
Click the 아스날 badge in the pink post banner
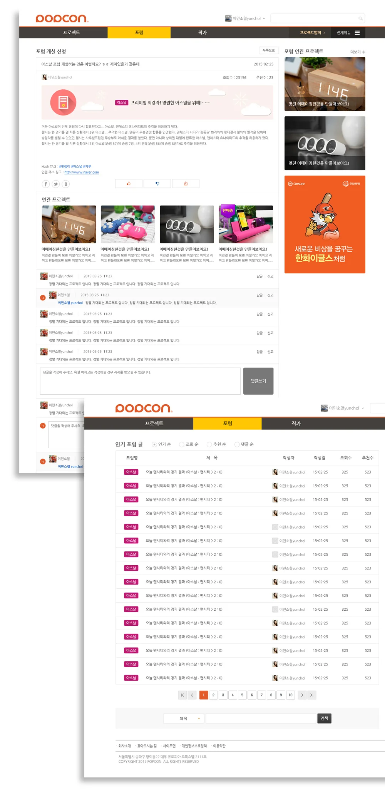coord(122,103)
